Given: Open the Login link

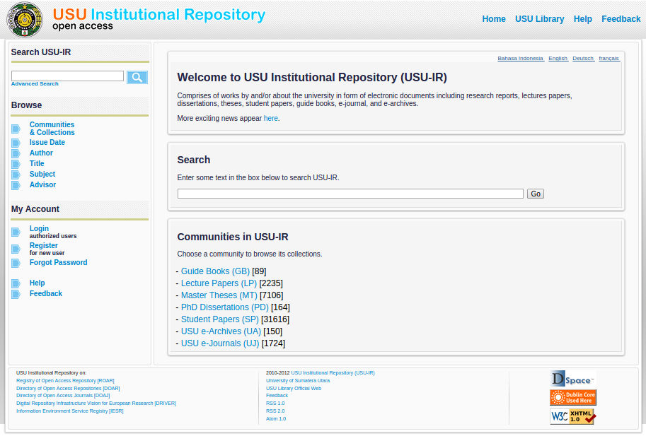Looking at the screenshot, I should [x=39, y=229].
